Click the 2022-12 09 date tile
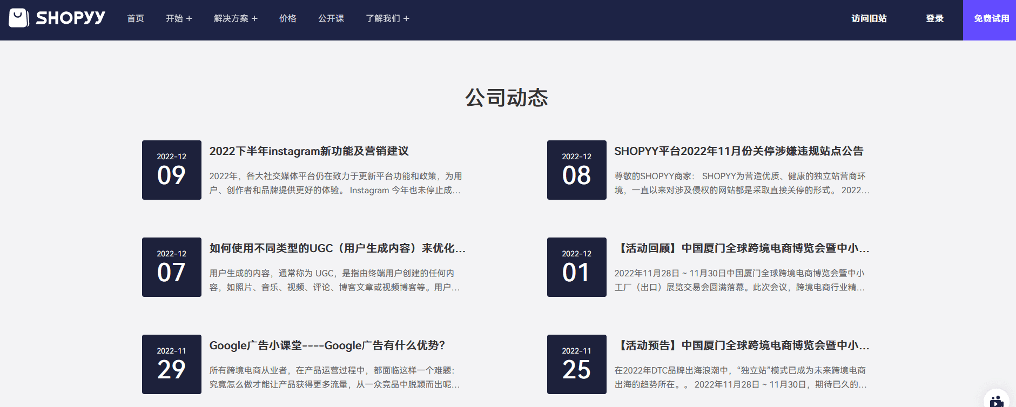This screenshot has height=407, width=1016. pyautogui.click(x=172, y=170)
